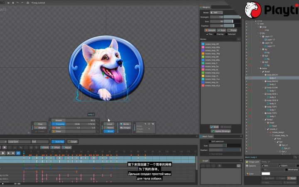This screenshot has width=299, height=187.
Task: Click the Prune weights button
Action: (232, 30)
